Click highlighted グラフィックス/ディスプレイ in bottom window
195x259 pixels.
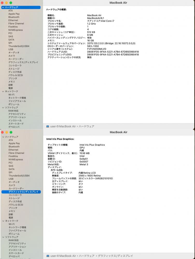21,192
